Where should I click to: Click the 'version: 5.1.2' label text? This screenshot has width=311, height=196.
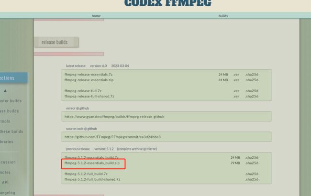[104, 149]
